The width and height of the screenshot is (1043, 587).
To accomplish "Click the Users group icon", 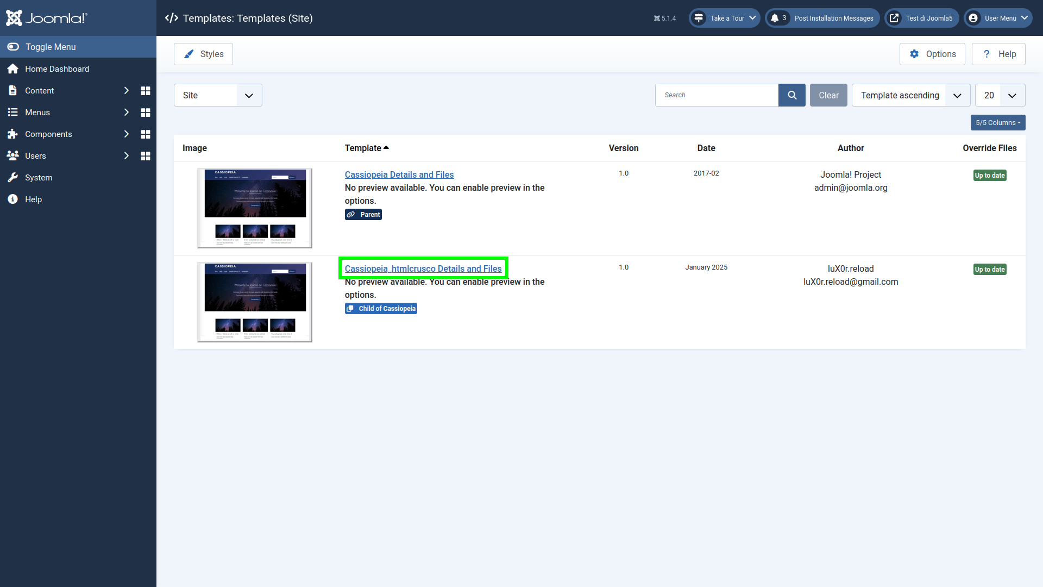I will tap(12, 155).
